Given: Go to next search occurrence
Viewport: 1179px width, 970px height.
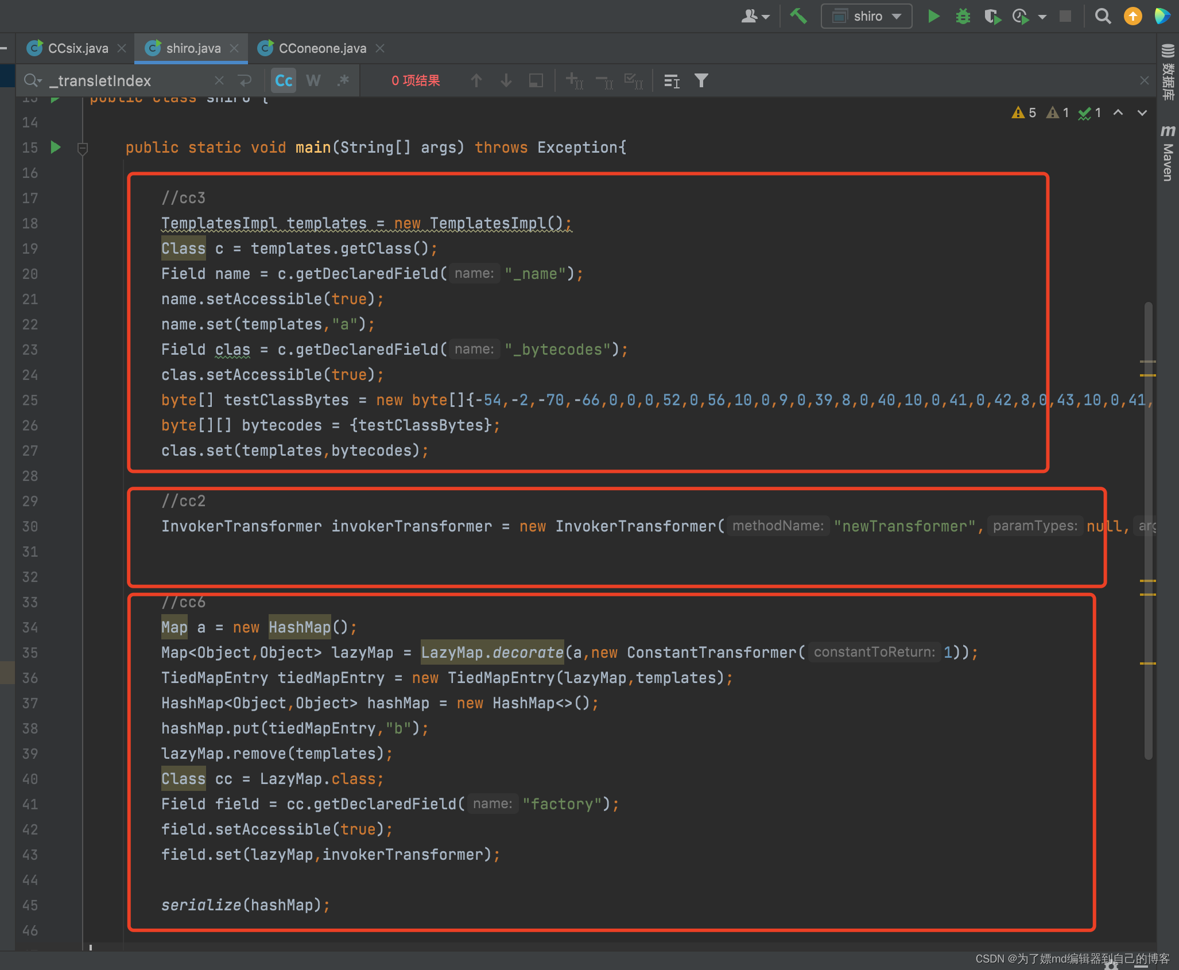Looking at the screenshot, I should tap(506, 81).
